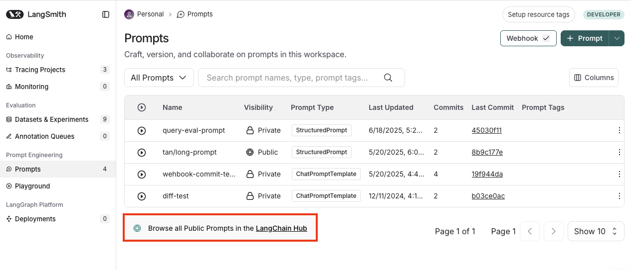631x270 pixels.
Task: Open the more options menu for wehbook-commit-te... row
Action: click(619, 174)
